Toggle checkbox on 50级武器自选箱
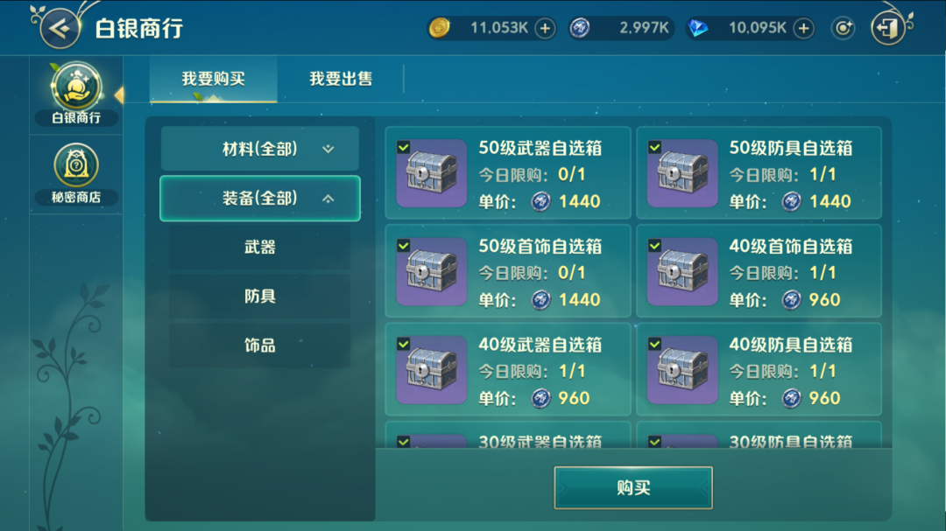 point(404,147)
